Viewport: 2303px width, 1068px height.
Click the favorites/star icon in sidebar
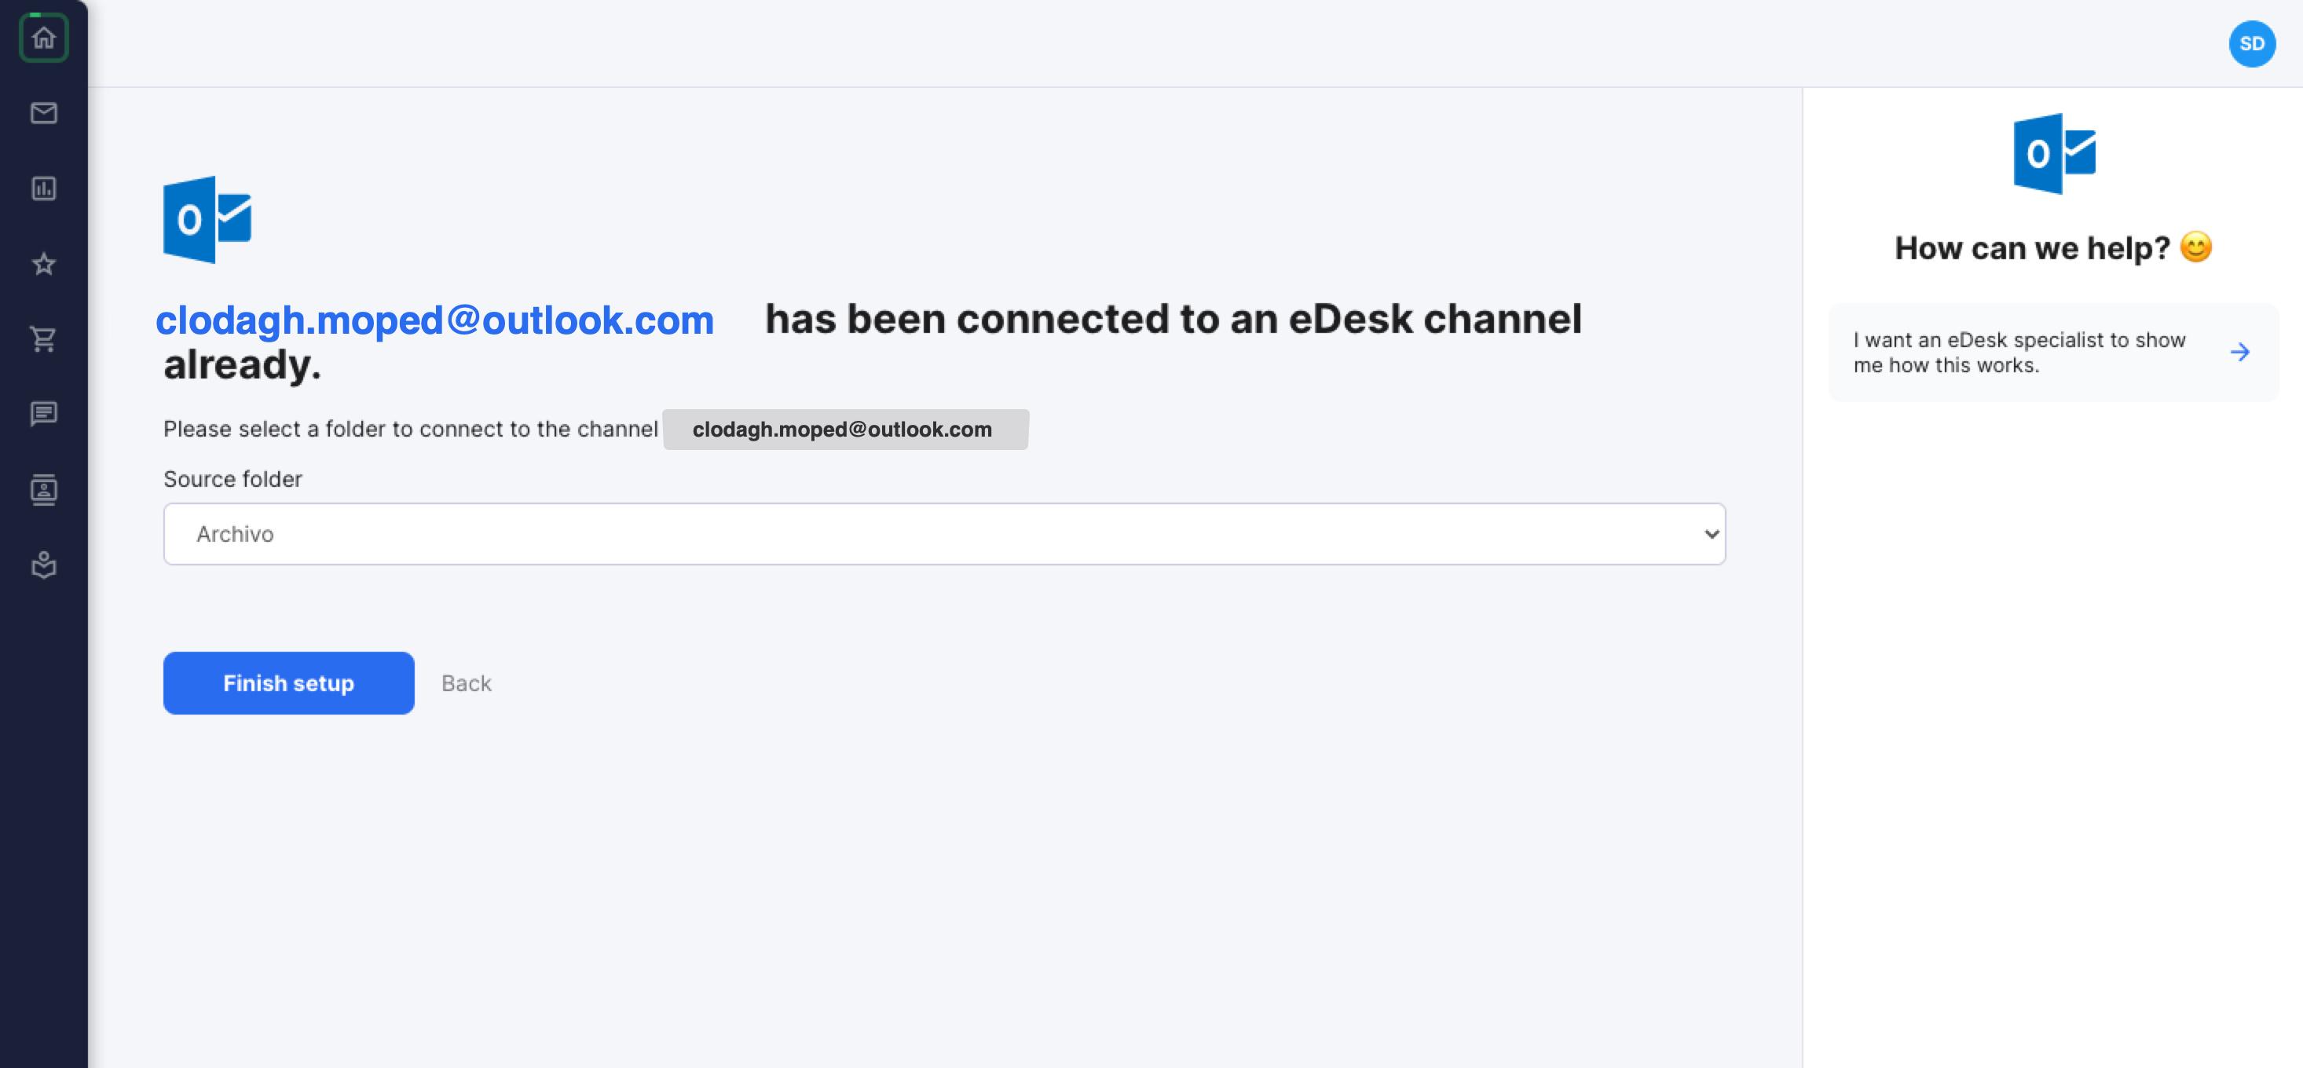(x=42, y=263)
